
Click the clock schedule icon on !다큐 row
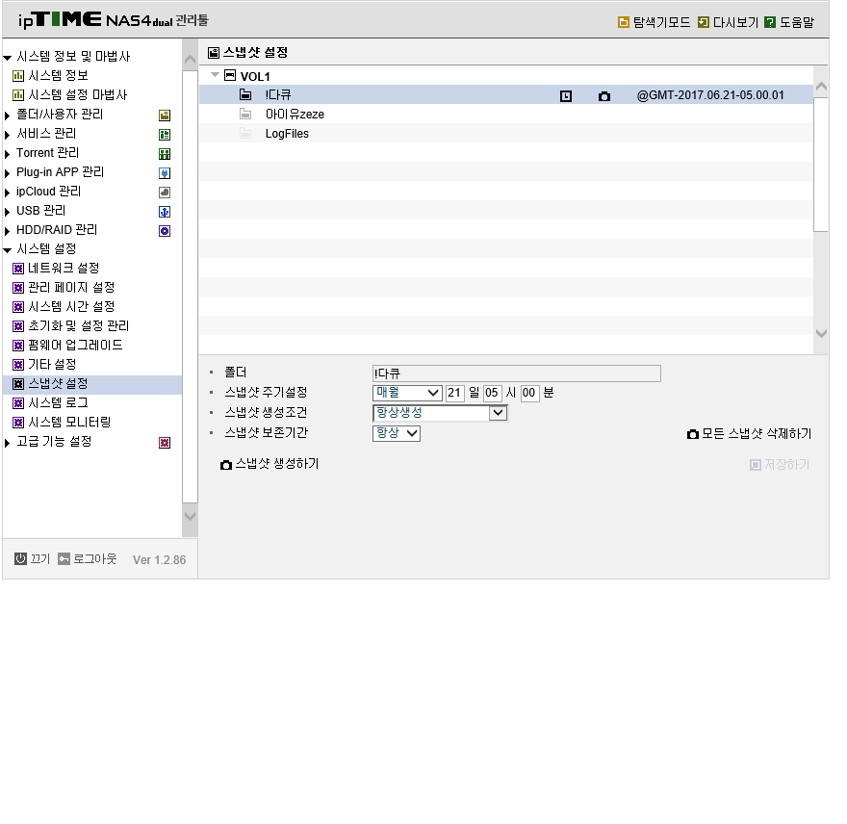(566, 96)
